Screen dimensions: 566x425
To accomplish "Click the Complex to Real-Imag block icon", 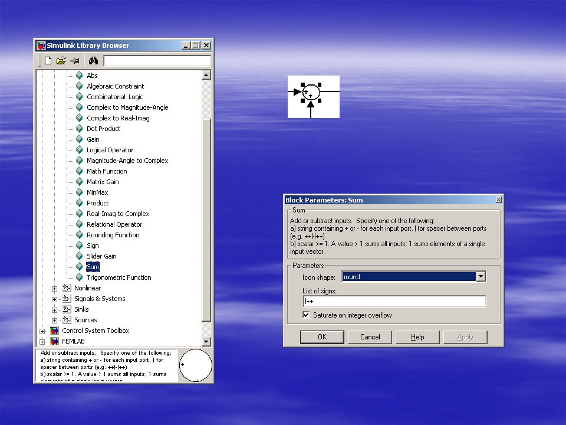I will click(80, 118).
